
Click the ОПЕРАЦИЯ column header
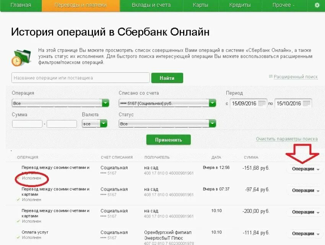28,157
